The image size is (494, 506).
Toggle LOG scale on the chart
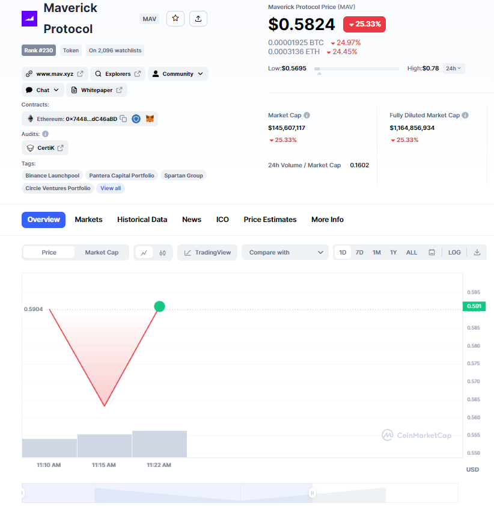click(x=454, y=253)
